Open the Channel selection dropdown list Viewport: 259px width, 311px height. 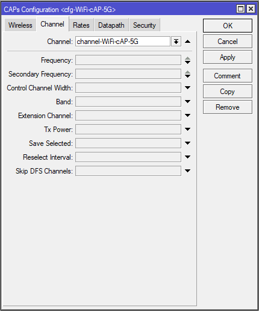pos(176,42)
